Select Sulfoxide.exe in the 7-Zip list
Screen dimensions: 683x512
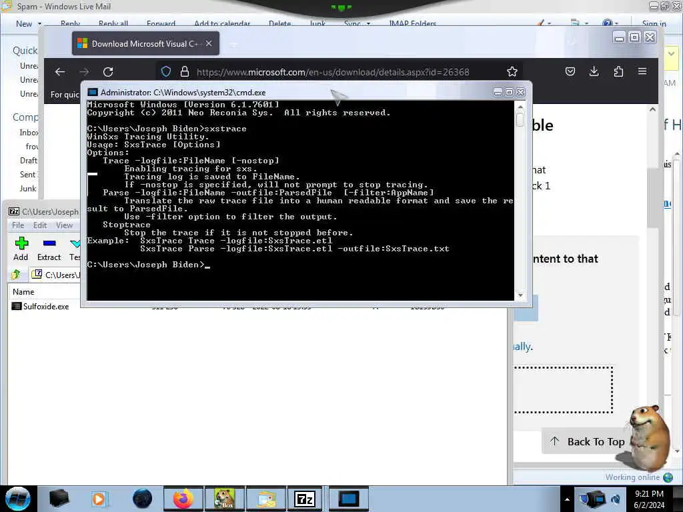[x=46, y=307]
